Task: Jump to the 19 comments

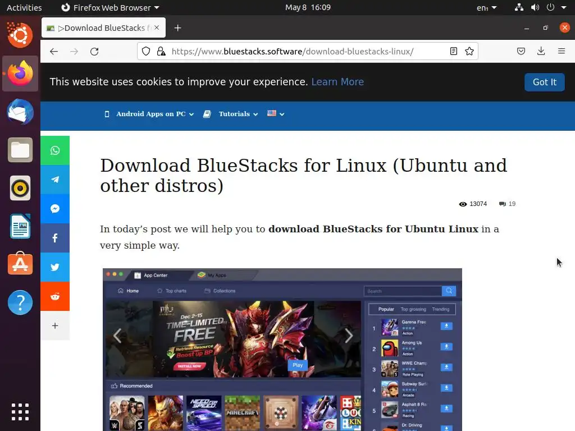Action: click(507, 204)
